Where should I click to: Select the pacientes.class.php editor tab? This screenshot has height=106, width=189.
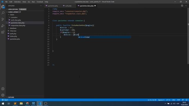(87, 6)
